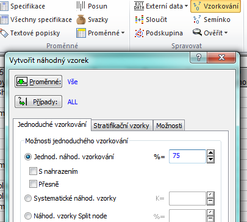Click the blue ALL cases value
The width and height of the screenshot is (247, 222).
(x=73, y=102)
